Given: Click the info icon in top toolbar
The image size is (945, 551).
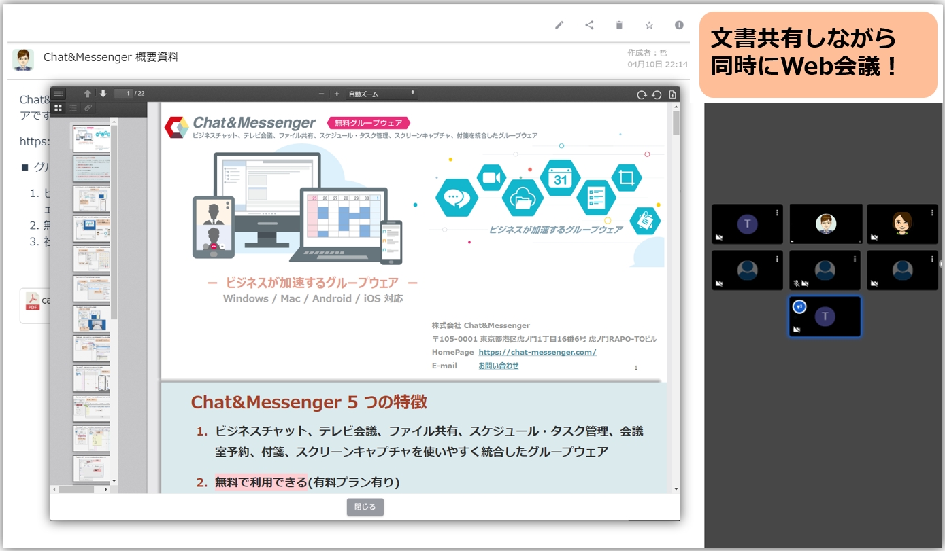Looking at the screenshot, I should coord(679,25).
